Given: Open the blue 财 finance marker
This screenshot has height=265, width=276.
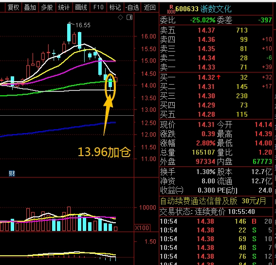Looking at the screenshot, I should coord(12,174).
